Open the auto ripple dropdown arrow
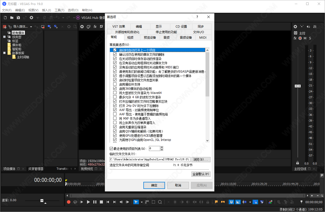Screen dimensions: 325x212 click(x=250, y=202)
